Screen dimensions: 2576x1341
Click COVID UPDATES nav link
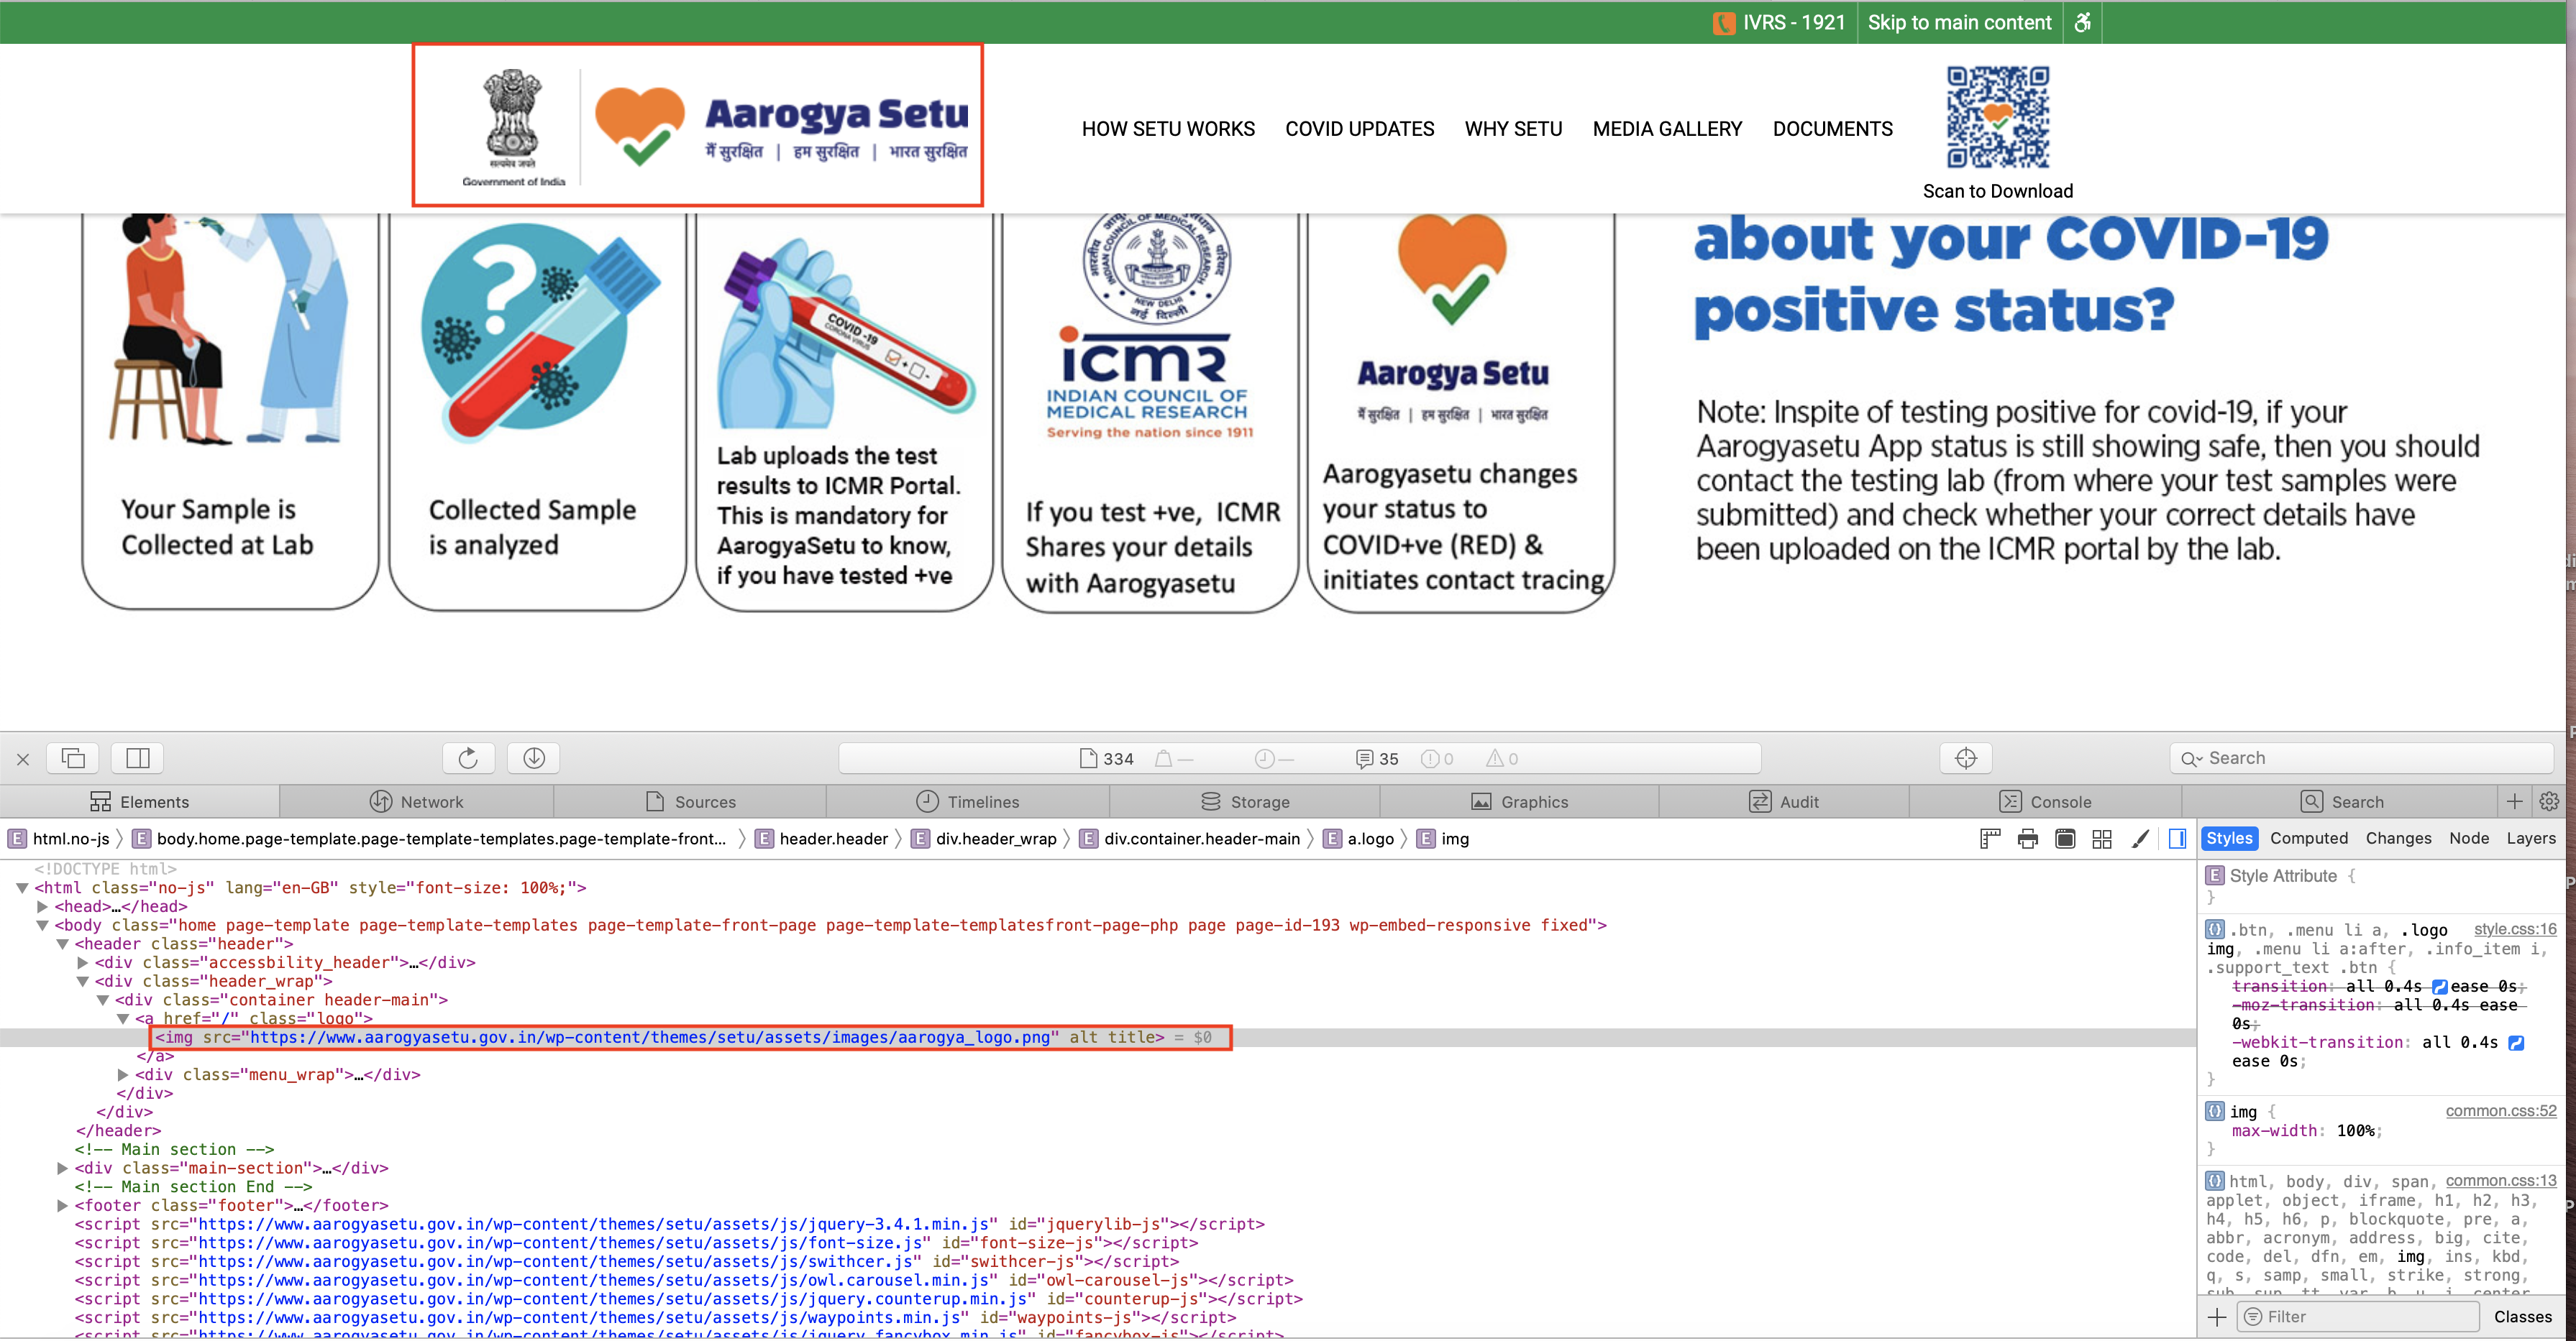click(1359, 129)
